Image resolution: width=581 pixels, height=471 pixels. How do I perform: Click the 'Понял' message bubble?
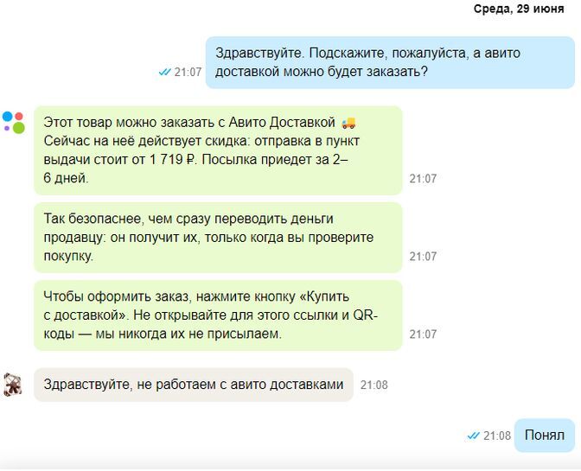coord(545,435)
